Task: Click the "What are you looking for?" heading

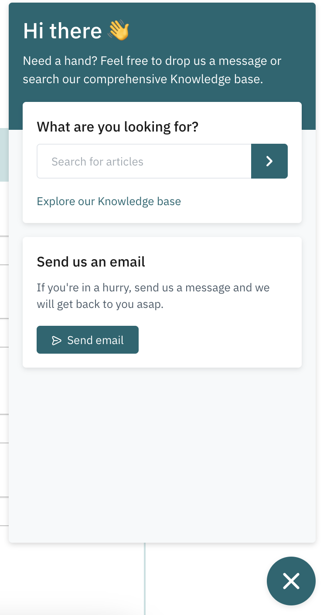Action: pyautogui.click(x=117, y=127)
